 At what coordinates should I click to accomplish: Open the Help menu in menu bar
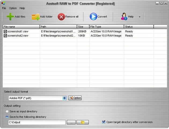click(x=22, y=8)
